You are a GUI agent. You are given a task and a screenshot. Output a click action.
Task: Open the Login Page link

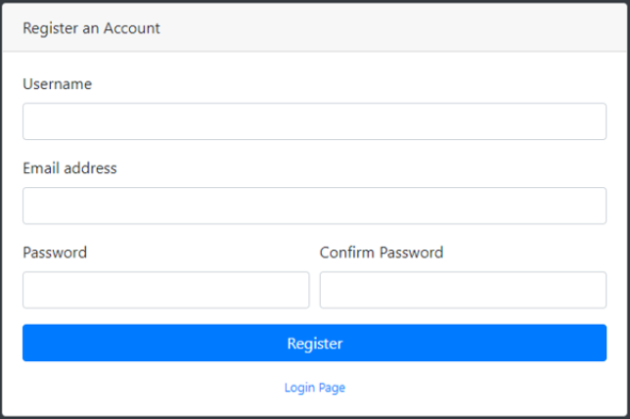tap(314, 388)
